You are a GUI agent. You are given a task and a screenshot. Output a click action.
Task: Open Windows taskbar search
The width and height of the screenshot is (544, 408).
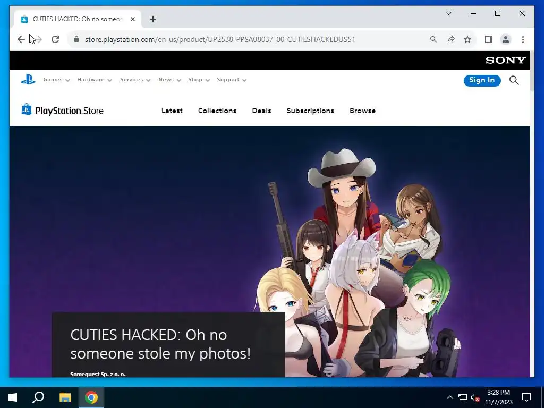click(x=38, y=397)
